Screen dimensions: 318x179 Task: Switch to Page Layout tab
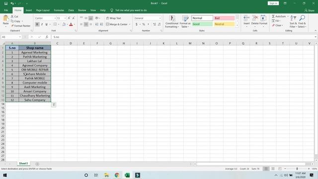43,10
